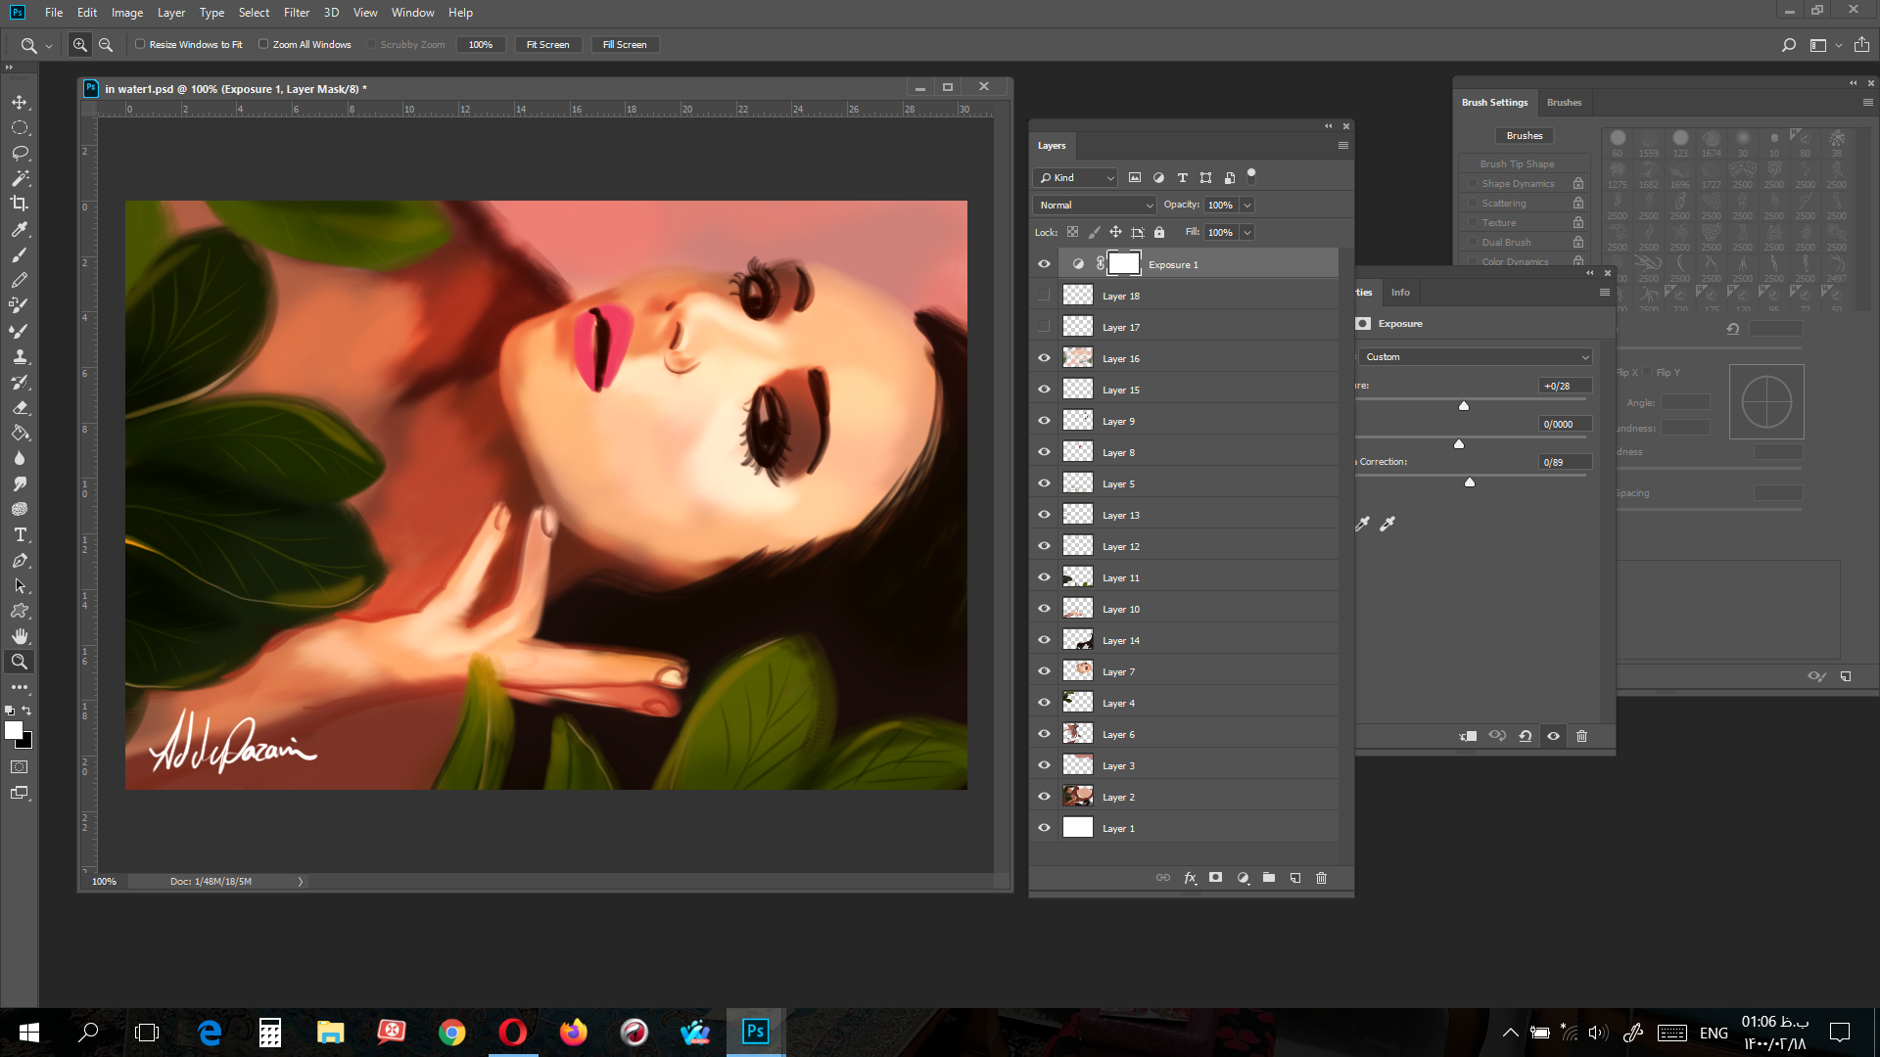Click the Exposure 1 layer mask thumbnail
The image size is (1880, 1057).
(x=1124, y=264)
